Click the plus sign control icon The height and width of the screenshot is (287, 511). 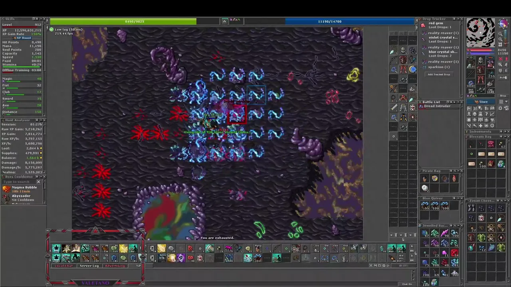481,126
